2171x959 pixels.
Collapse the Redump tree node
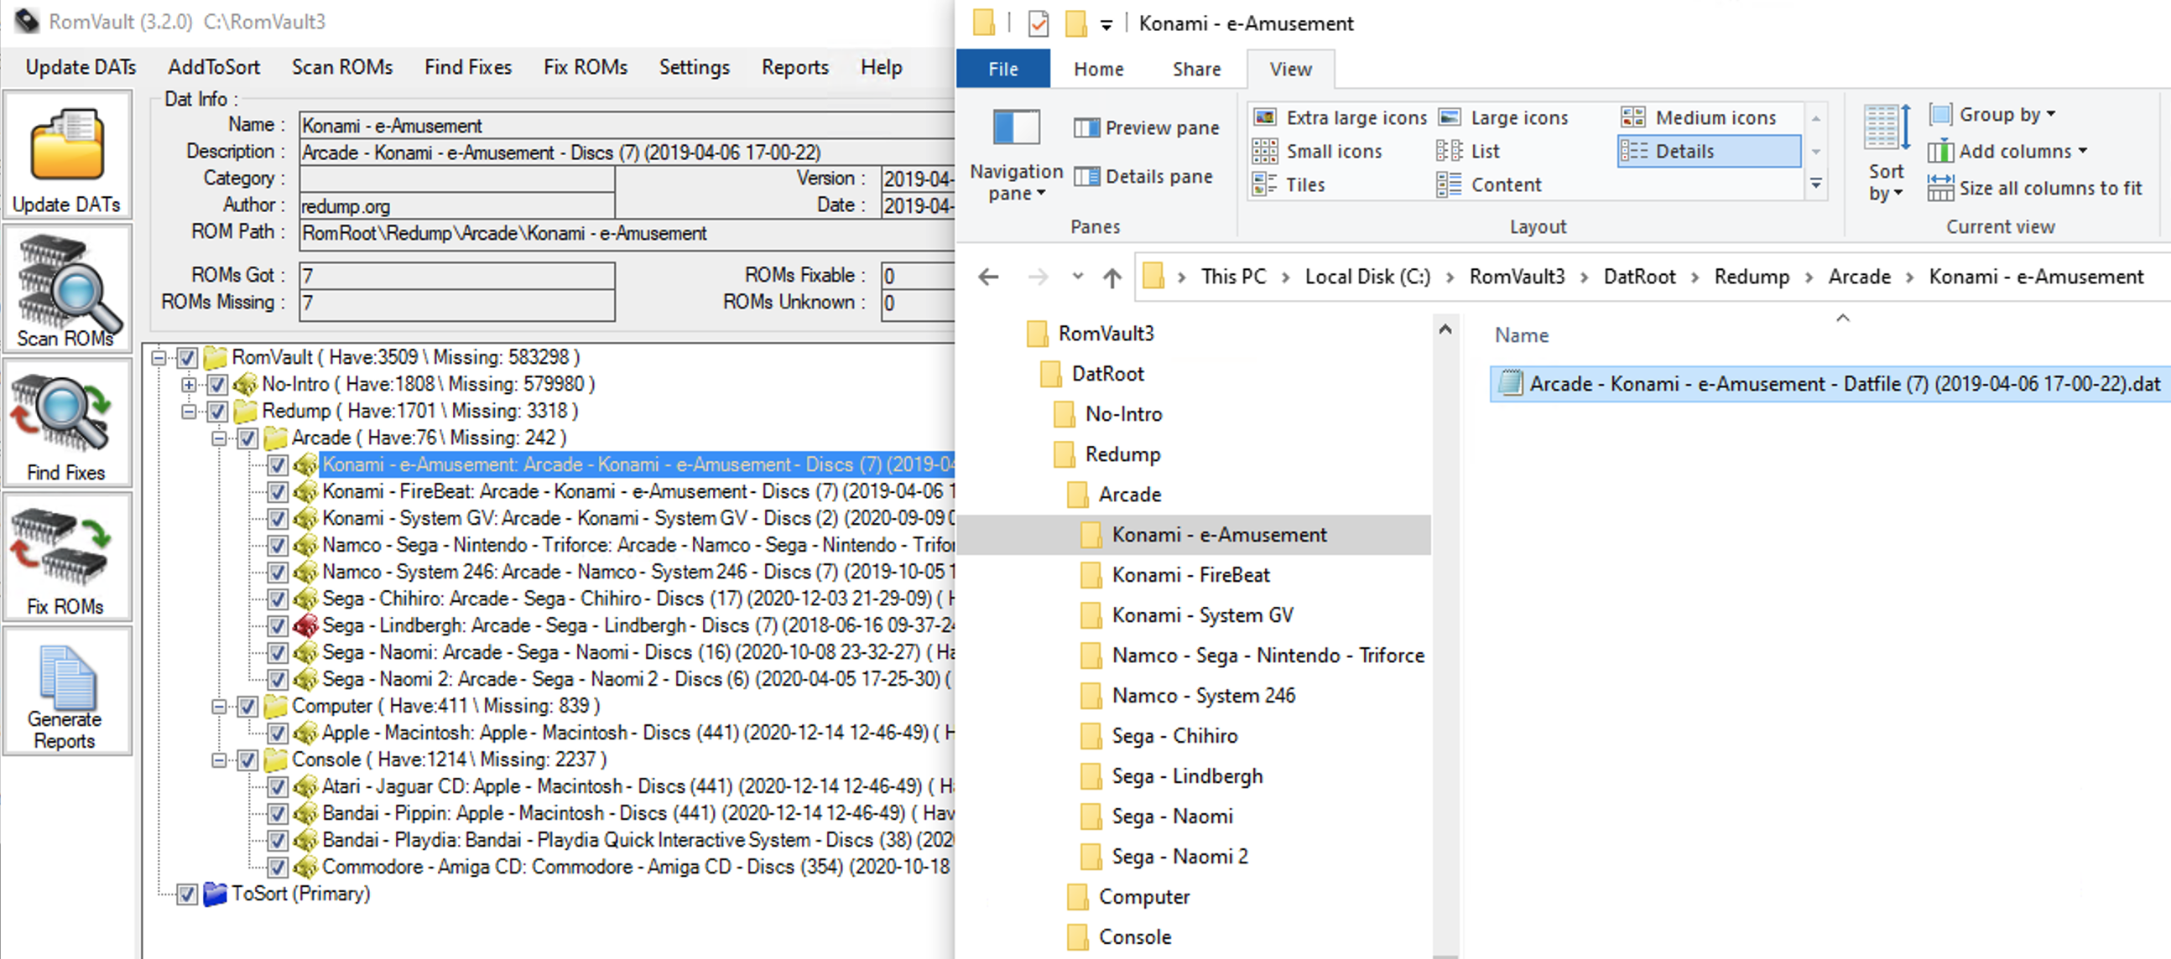pos(189,412)
